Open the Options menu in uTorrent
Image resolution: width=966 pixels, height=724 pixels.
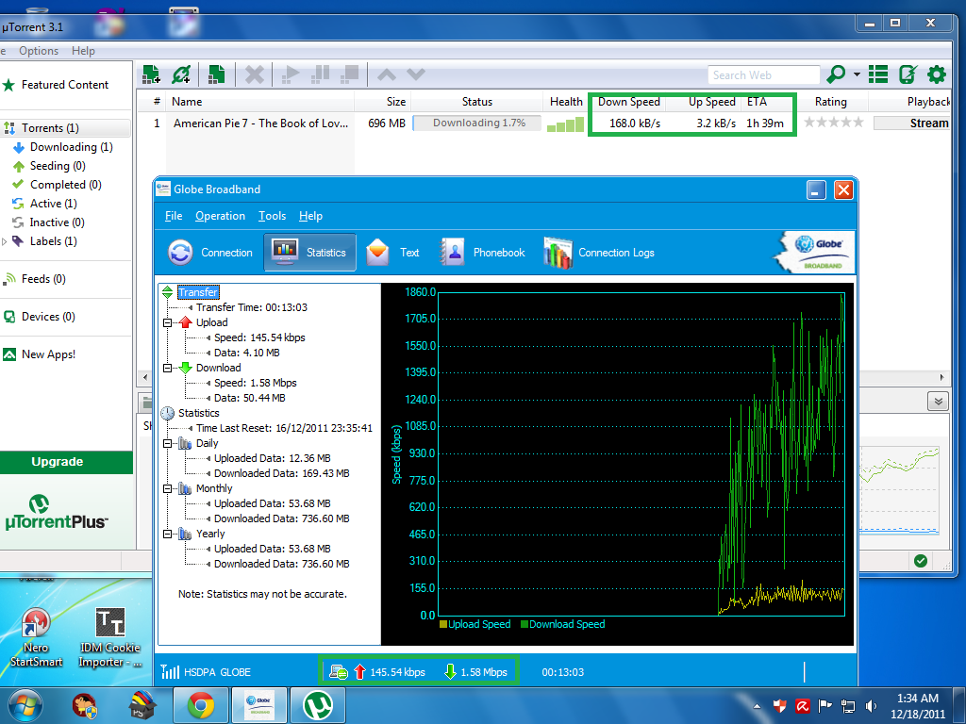pos(38,51)
